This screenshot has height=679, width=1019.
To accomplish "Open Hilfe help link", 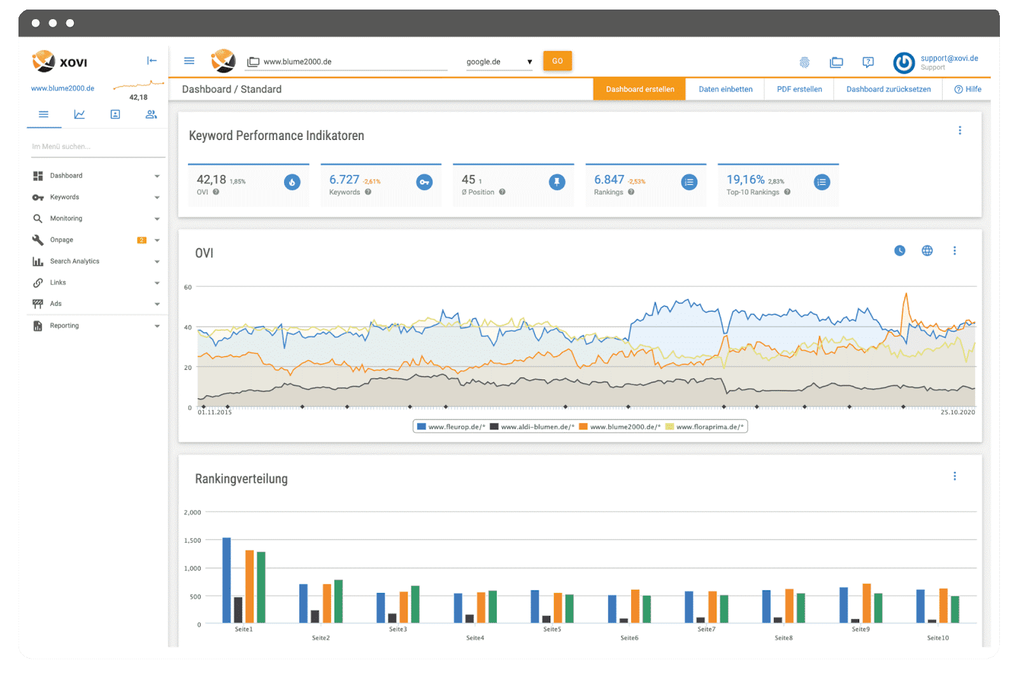I will point(967,89).
